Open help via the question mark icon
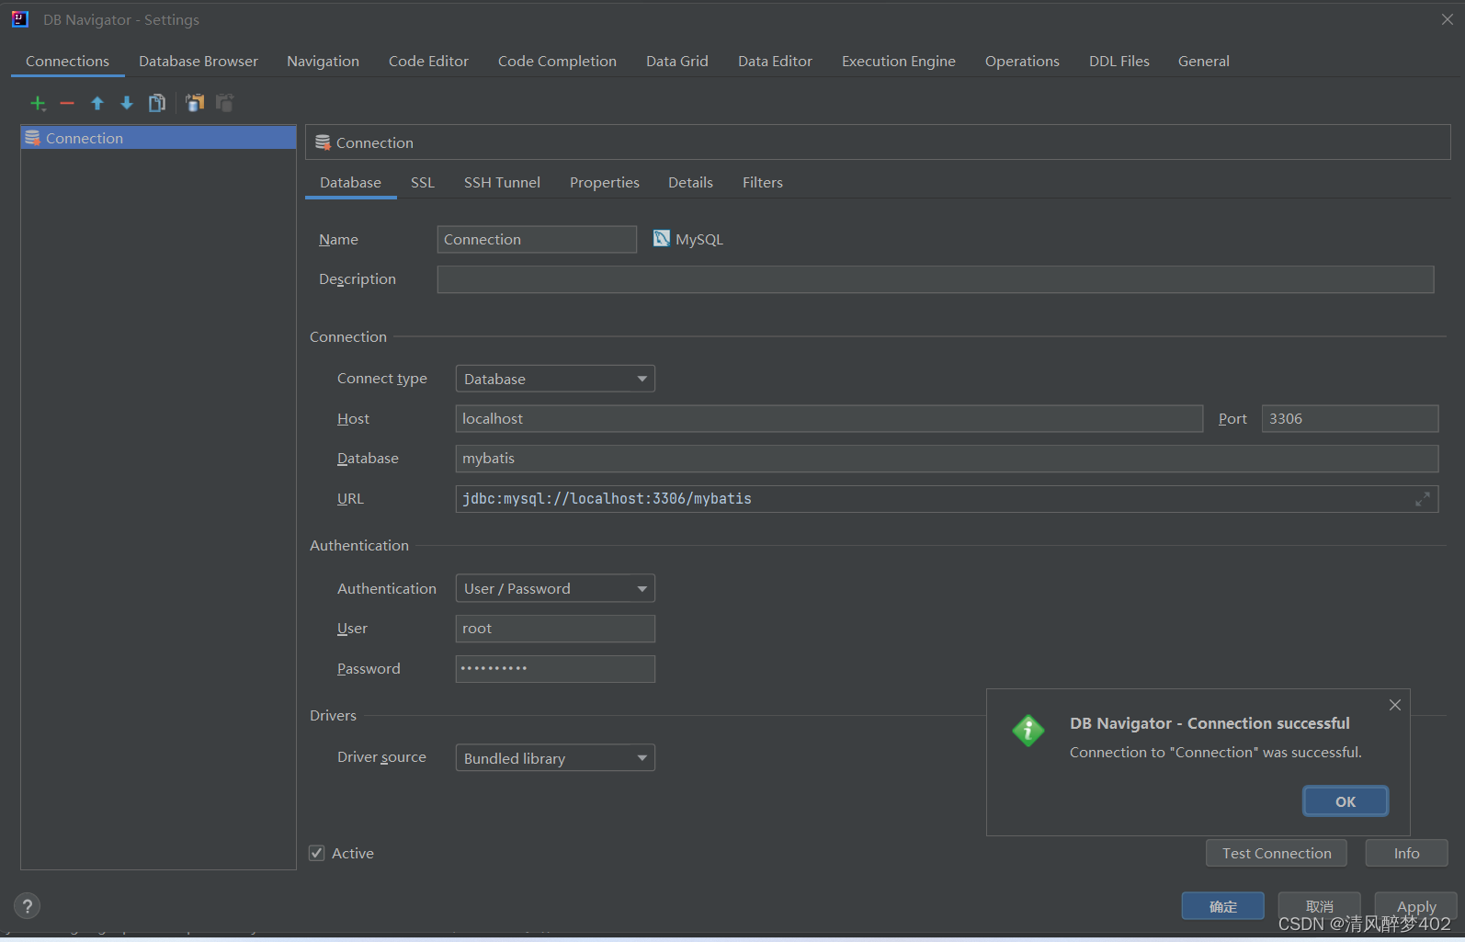Screen dimensions: 1465x942 click(x=28, y=906)
